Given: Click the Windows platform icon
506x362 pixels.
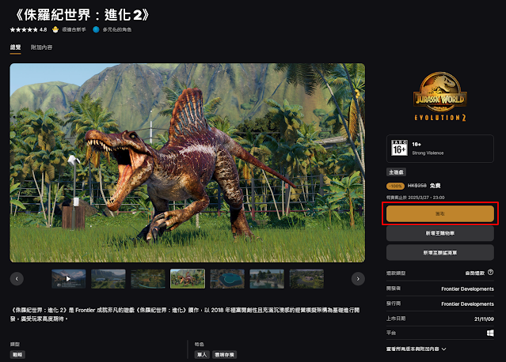Looking at the screenshot, I should coord(490,333).
